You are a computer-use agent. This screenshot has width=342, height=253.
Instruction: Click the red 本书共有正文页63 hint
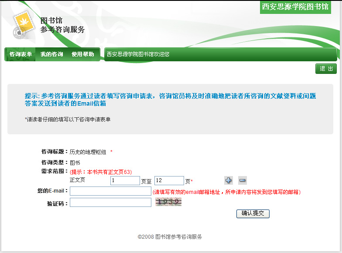(x=101, y=172)
